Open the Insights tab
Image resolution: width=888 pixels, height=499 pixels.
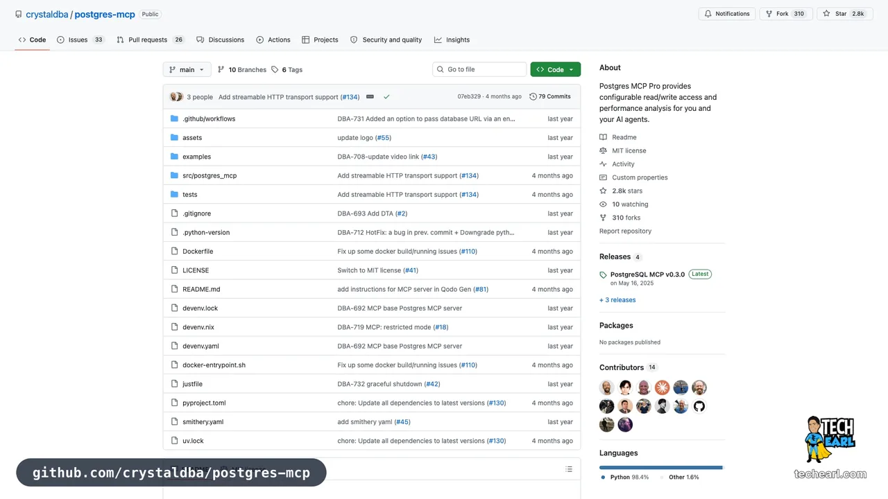(452, 40)
